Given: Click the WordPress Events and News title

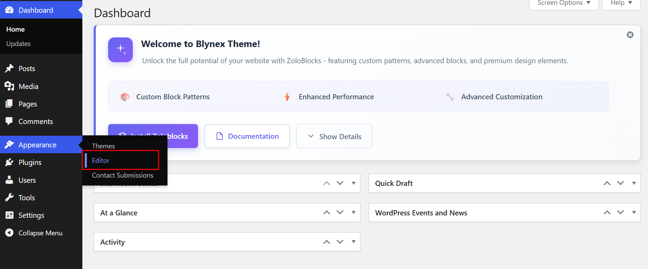Looking at the screenshot, I should pos(421,213).
